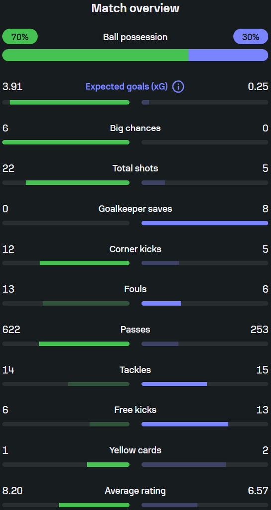The image size is (271, 510).
Task: Click the Ball possession label
Action: 135,37
